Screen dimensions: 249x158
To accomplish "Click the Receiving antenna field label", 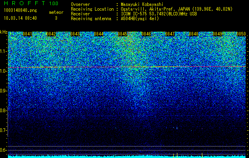I will 91,19.
